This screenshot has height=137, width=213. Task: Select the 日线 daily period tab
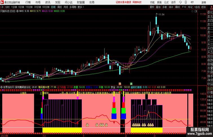pos(53,7)
